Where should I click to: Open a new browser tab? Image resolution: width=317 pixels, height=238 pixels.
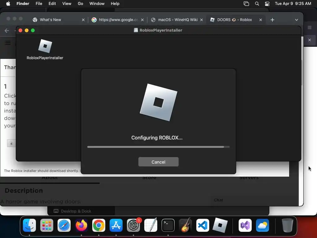tap(272, 20)
